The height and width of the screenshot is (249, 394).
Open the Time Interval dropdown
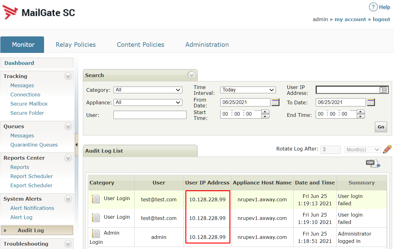(x=248, y=90)
